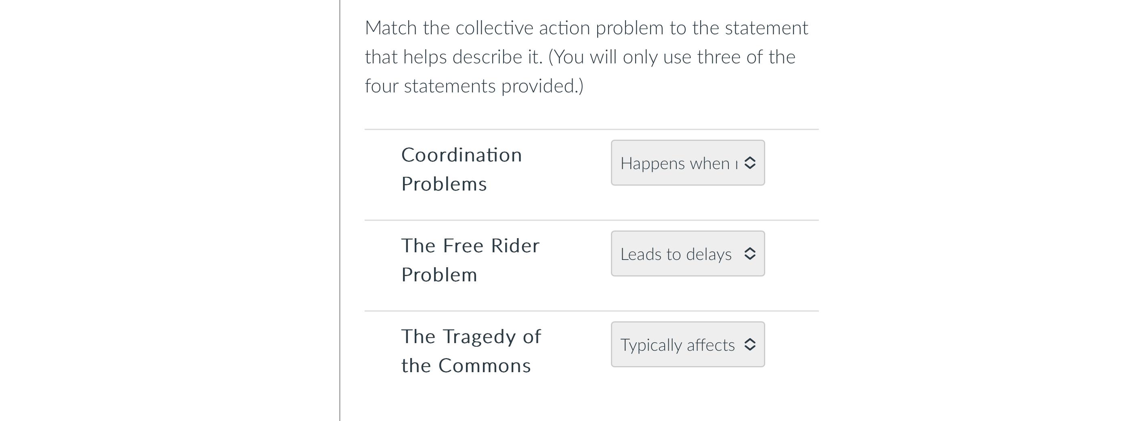1129x421 pixels.
Task: Click the chevron icon beside 'Leads to delays'
Action: pos(750,253)
